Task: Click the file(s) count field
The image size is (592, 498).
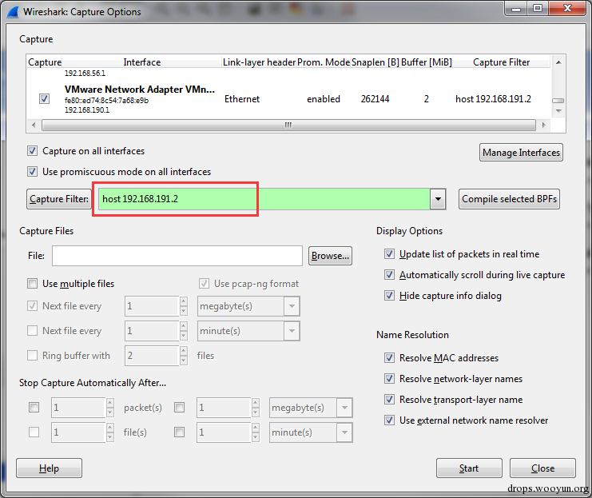Action: 78,432
